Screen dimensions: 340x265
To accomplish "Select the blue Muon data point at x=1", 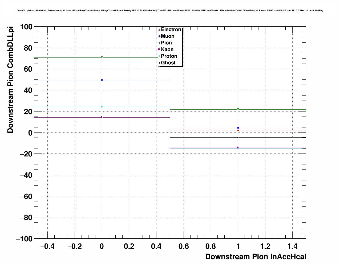I will [x=238, y=128].
